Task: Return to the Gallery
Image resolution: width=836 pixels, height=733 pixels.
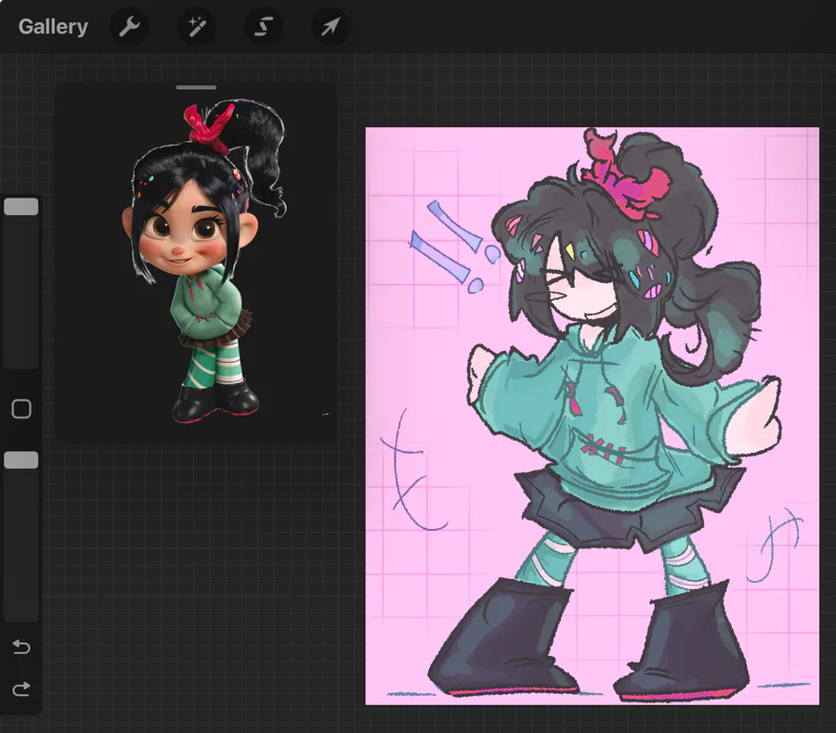Action: (53, 27)
